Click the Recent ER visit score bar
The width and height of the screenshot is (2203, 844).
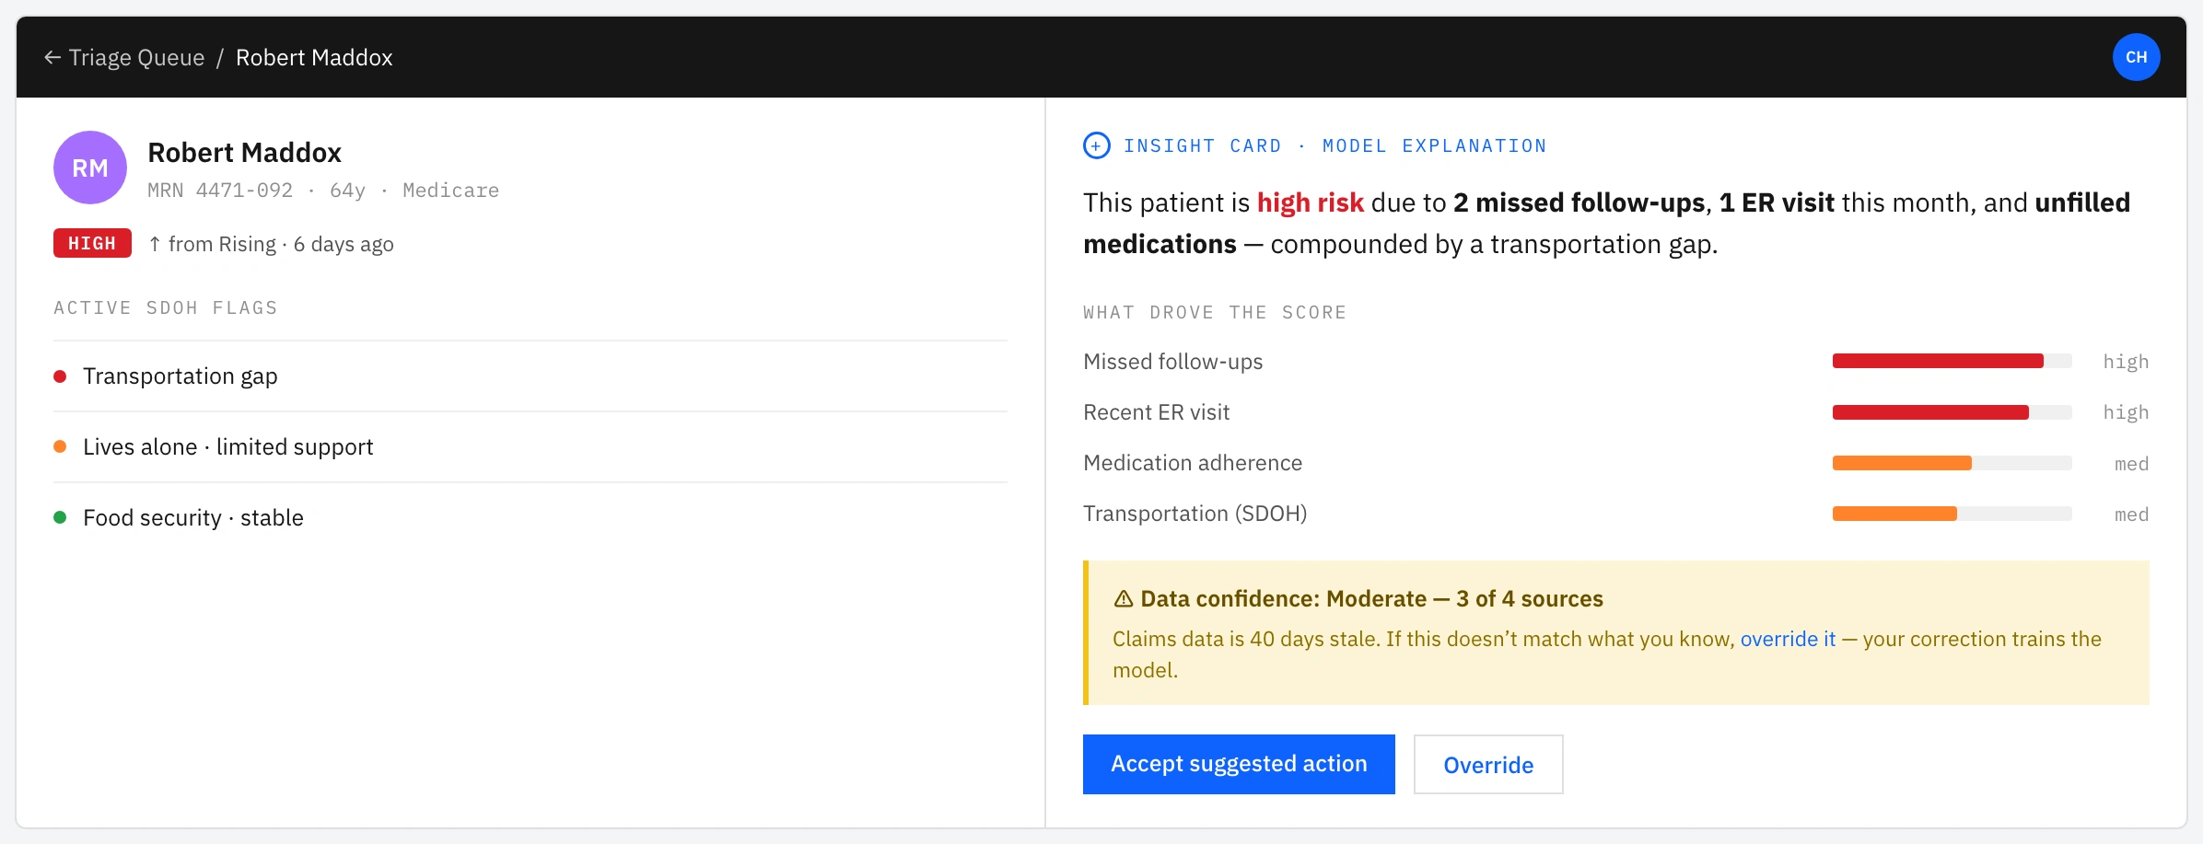point(1952,412)
